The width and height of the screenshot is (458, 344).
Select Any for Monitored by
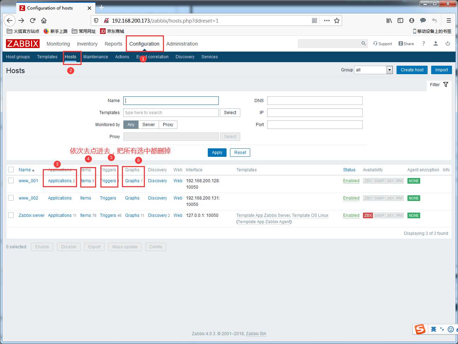coord(131,125)
